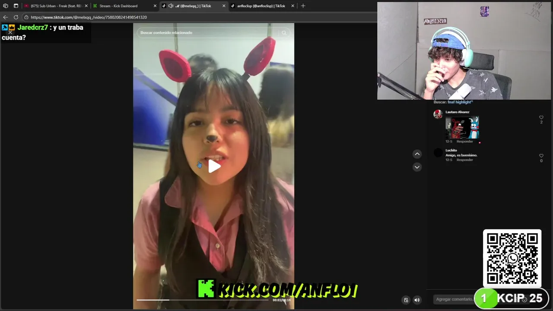The image size is (553, 311).
Task: Play the paused TikTok video
Action: tap(214, 166)
